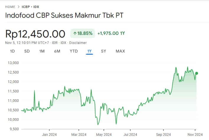Screen dimensions: 209x140
Task: Click the current price endpoint dot
Action: pos(197,73)
